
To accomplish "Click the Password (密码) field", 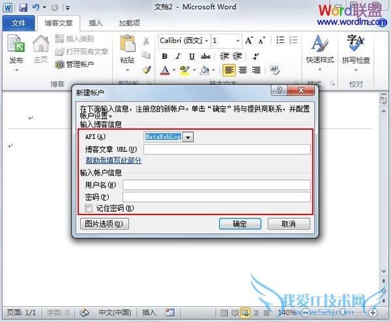I will pyautogui.click(x=216, y=197).
